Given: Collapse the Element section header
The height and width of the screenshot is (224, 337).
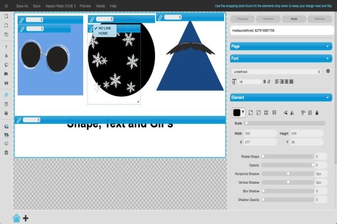Looking at the screenshot, I should click(x=281, y=97).
